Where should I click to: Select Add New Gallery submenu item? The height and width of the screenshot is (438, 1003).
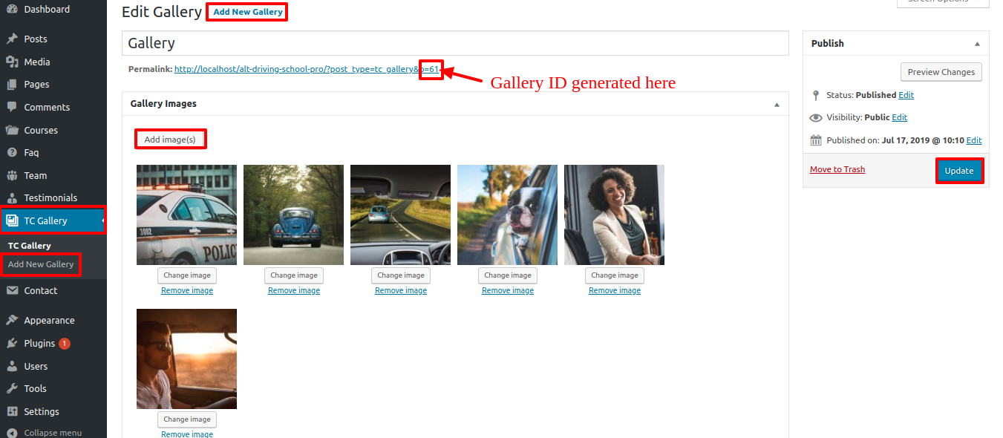click(x=41, y=264)
